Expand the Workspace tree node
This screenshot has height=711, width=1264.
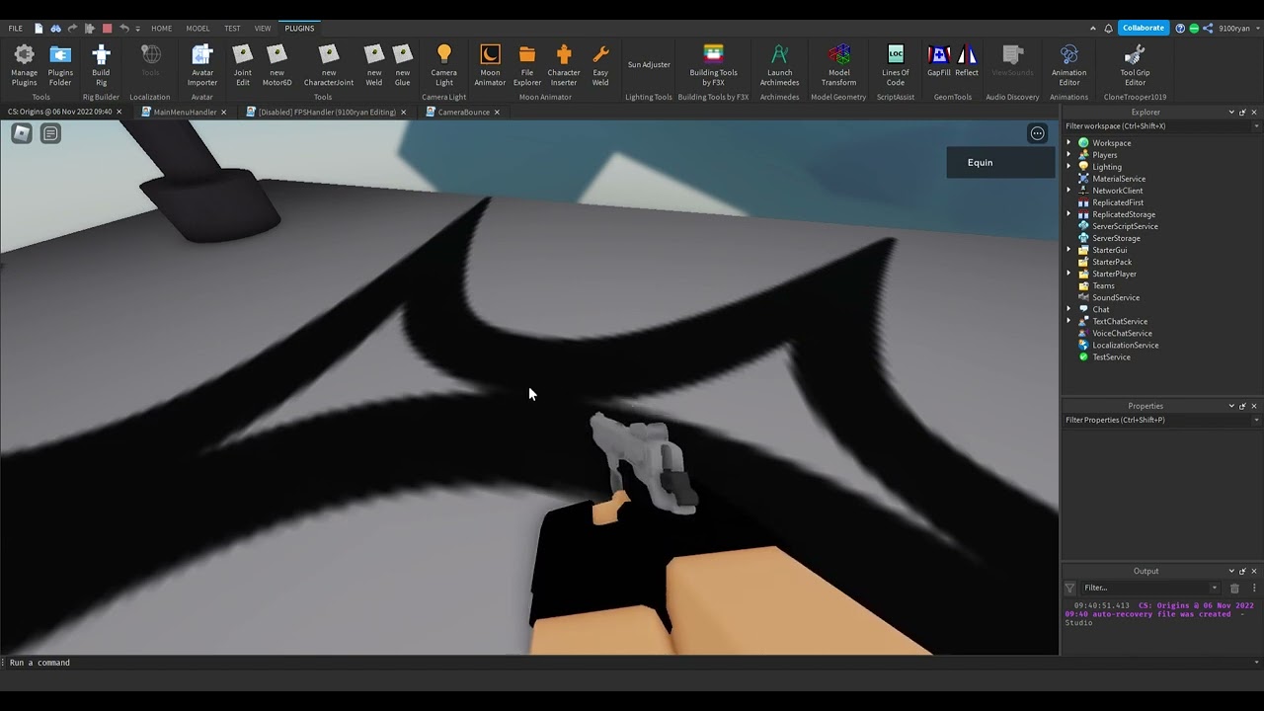click(1068, 143)
